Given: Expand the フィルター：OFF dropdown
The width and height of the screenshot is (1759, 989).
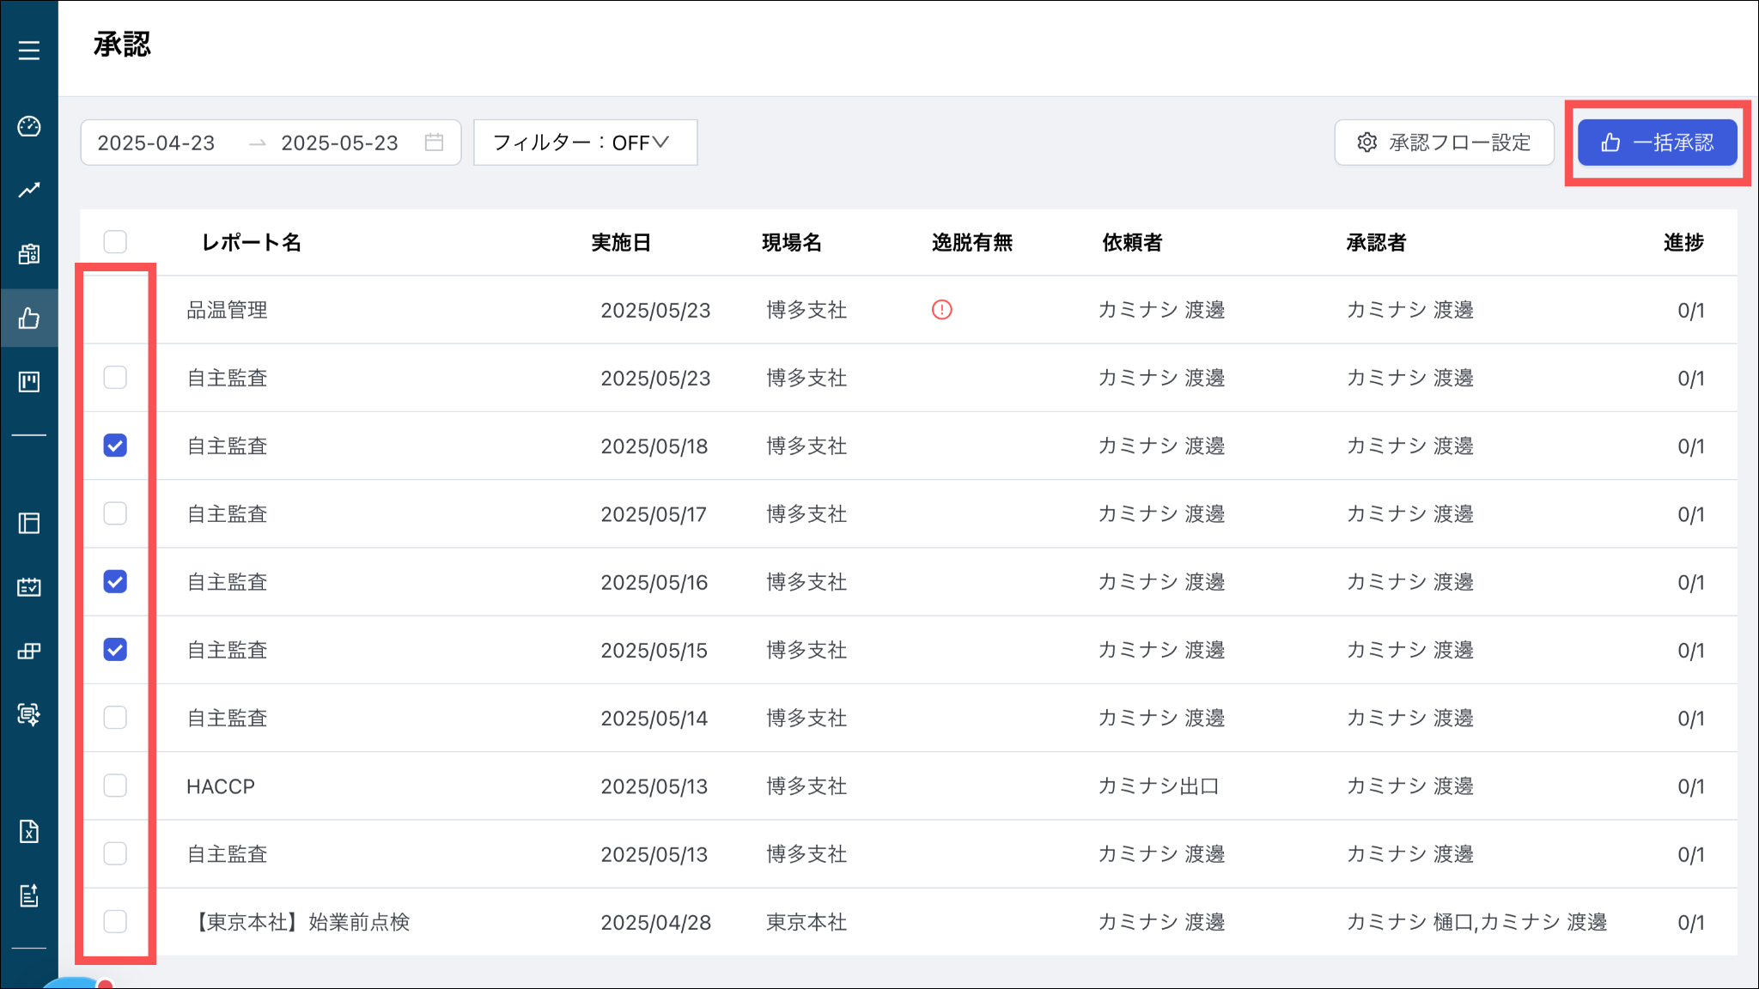Looking at the screenshot, I should [x=584, y=143].
